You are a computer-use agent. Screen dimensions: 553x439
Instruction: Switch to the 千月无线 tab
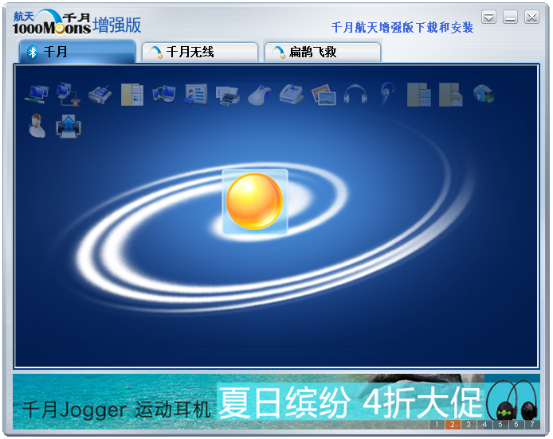click(200, 52)
